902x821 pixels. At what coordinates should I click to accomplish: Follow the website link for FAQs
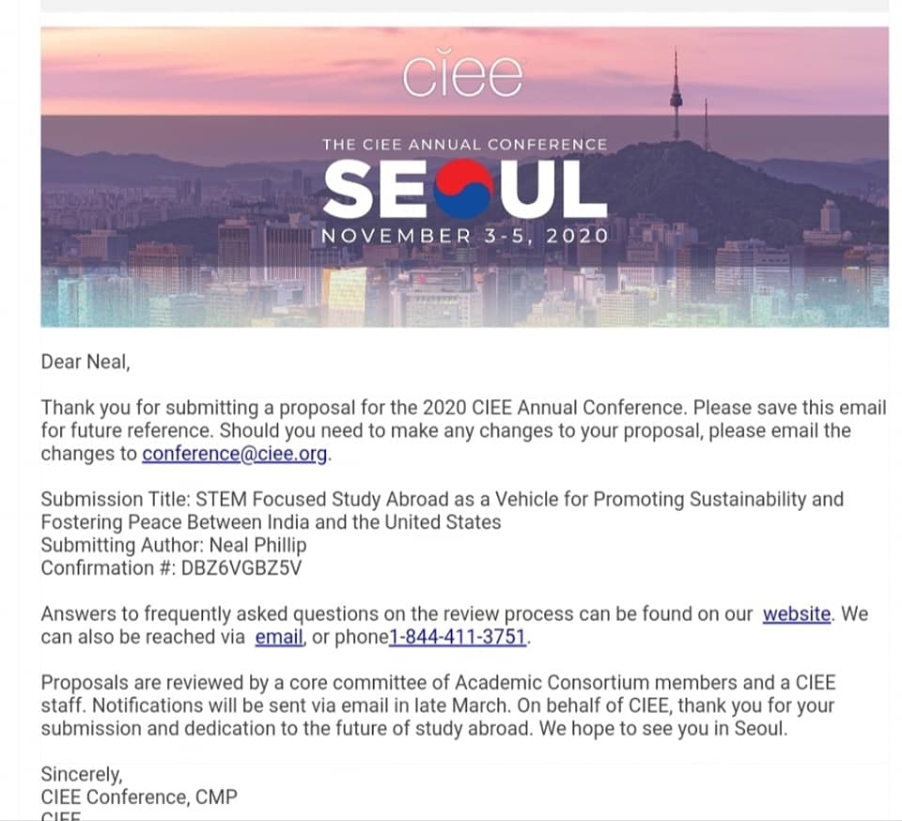[797, 614]
